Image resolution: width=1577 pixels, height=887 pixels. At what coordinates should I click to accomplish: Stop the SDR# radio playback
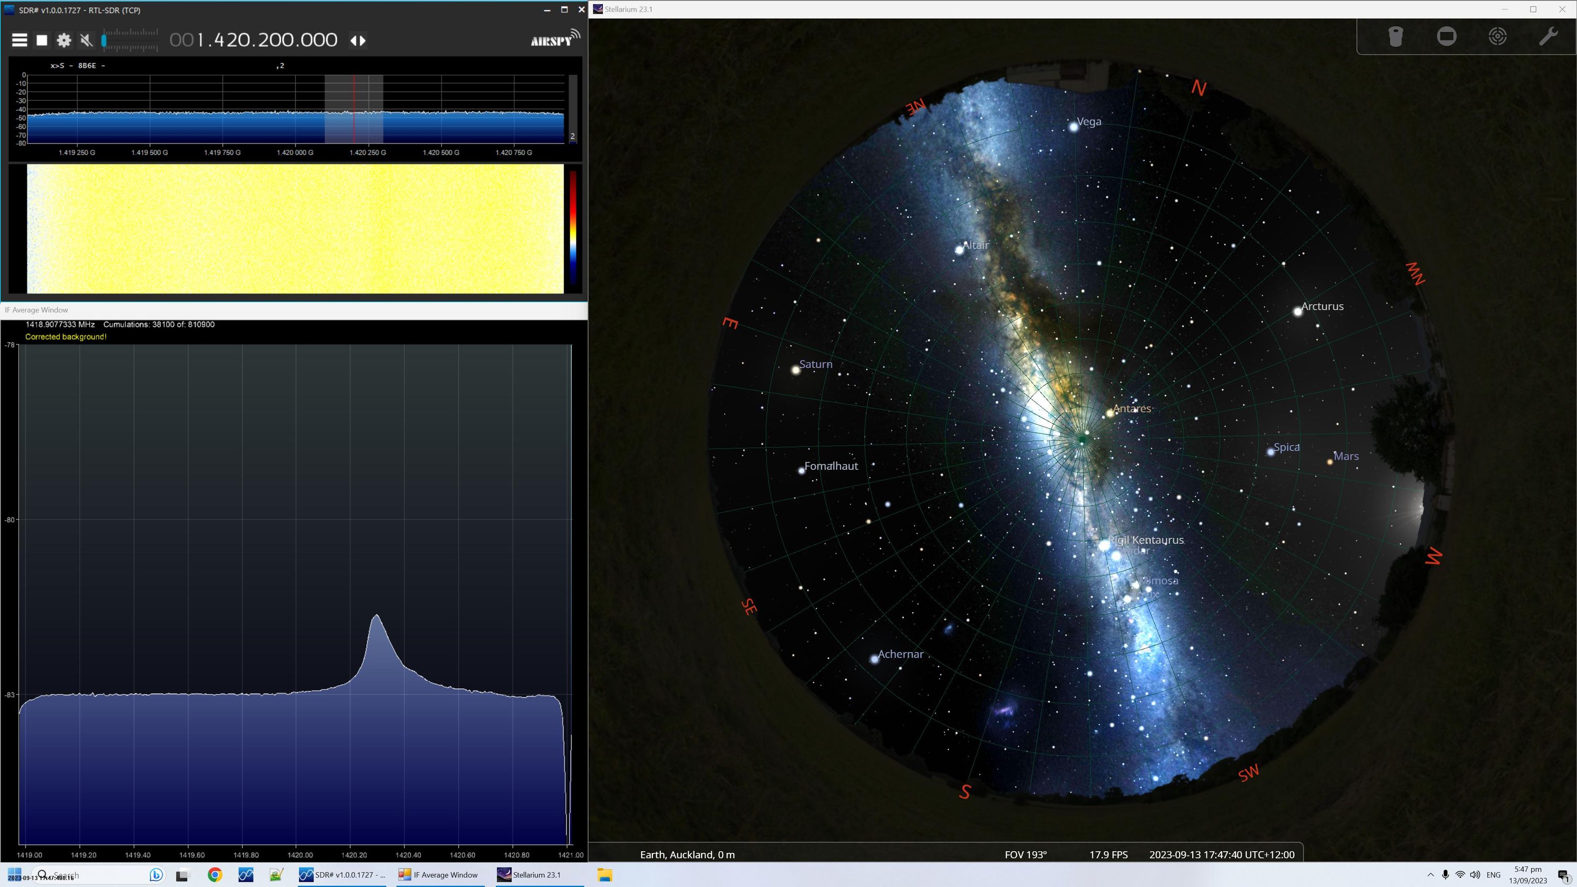click(42, 40)
